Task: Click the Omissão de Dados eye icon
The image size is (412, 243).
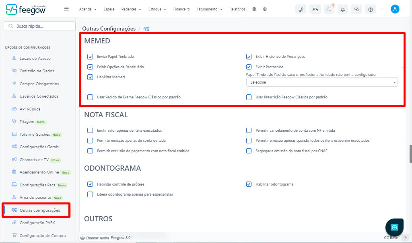Action: (14, 71)
